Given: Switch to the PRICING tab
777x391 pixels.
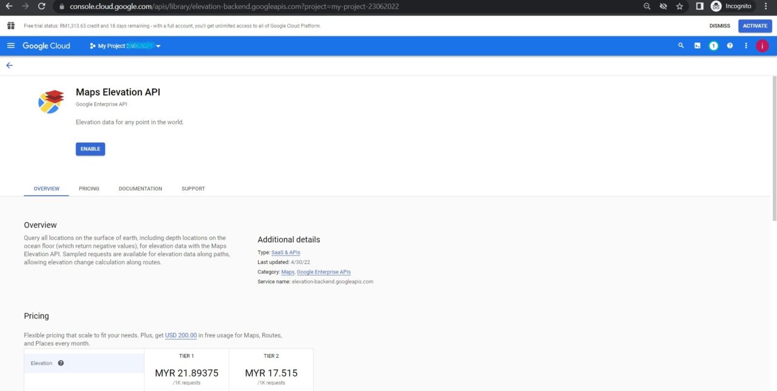Looking at the screenshot, I should click(x=89, y=188).
